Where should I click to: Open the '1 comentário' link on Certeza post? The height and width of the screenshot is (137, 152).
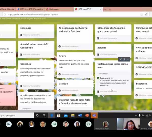(103, 74)
